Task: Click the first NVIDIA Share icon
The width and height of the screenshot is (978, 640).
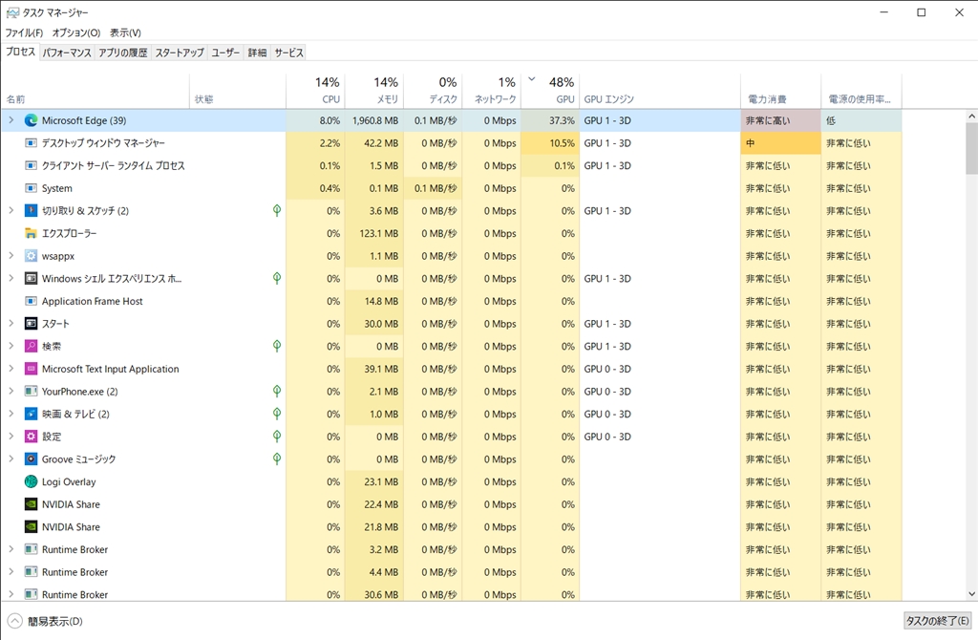Action: tap(31, 504)
